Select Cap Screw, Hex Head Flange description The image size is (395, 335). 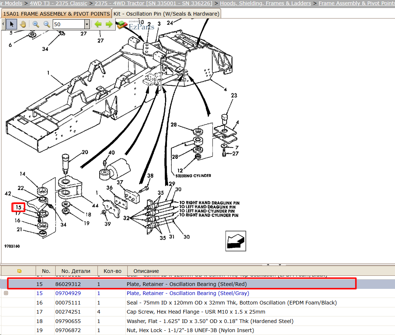click(196, 312)
